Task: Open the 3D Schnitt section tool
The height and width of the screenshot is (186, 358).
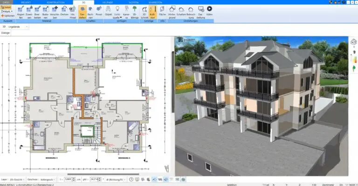Action: coord(144,9)
